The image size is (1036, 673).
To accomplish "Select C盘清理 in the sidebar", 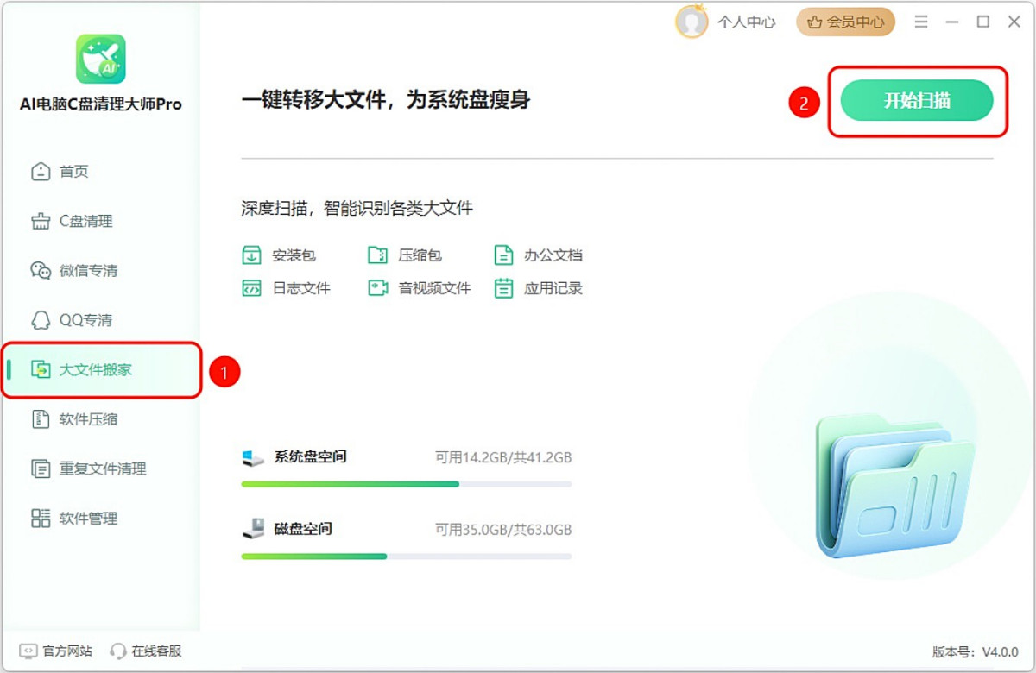I will click(85, 221).
